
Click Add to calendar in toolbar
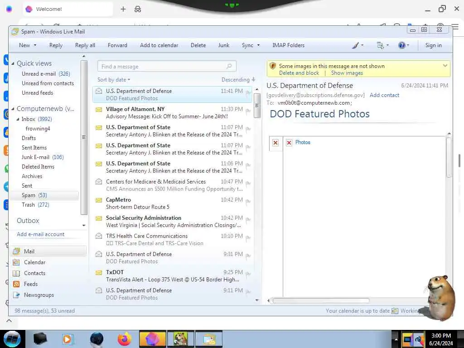159,45
